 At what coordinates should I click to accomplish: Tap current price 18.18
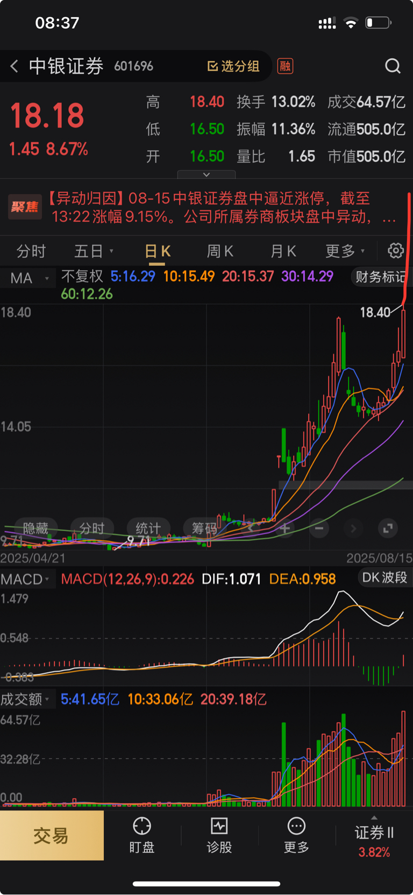coord(47,115)
